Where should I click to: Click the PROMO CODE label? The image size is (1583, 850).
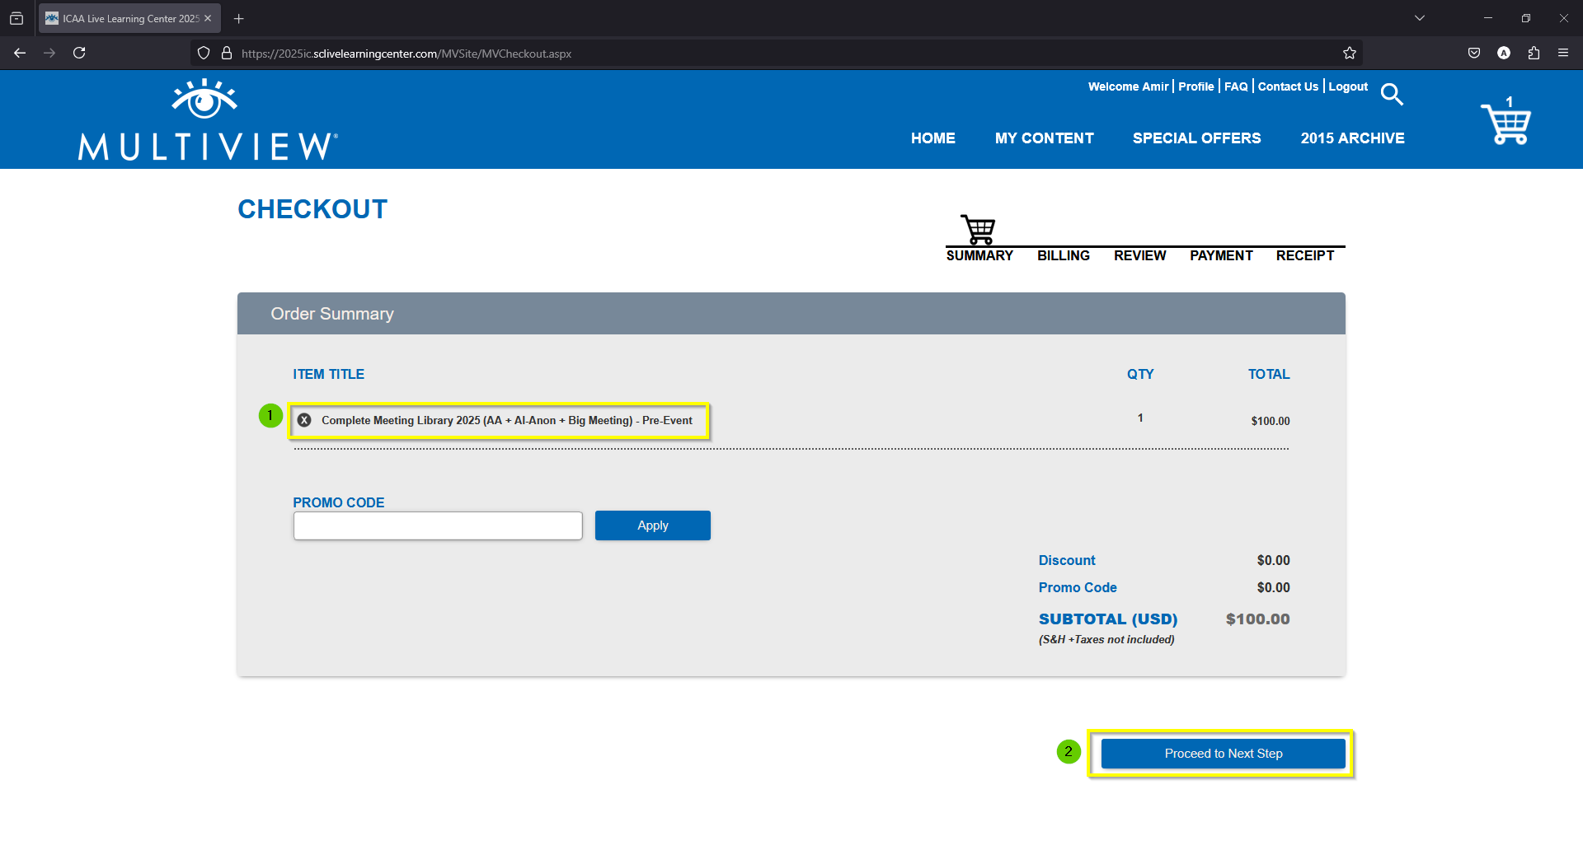click(339, 502)
